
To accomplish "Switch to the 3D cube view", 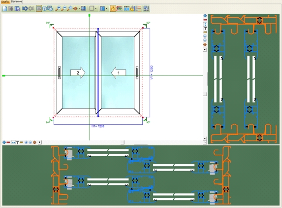I will 44,8.
